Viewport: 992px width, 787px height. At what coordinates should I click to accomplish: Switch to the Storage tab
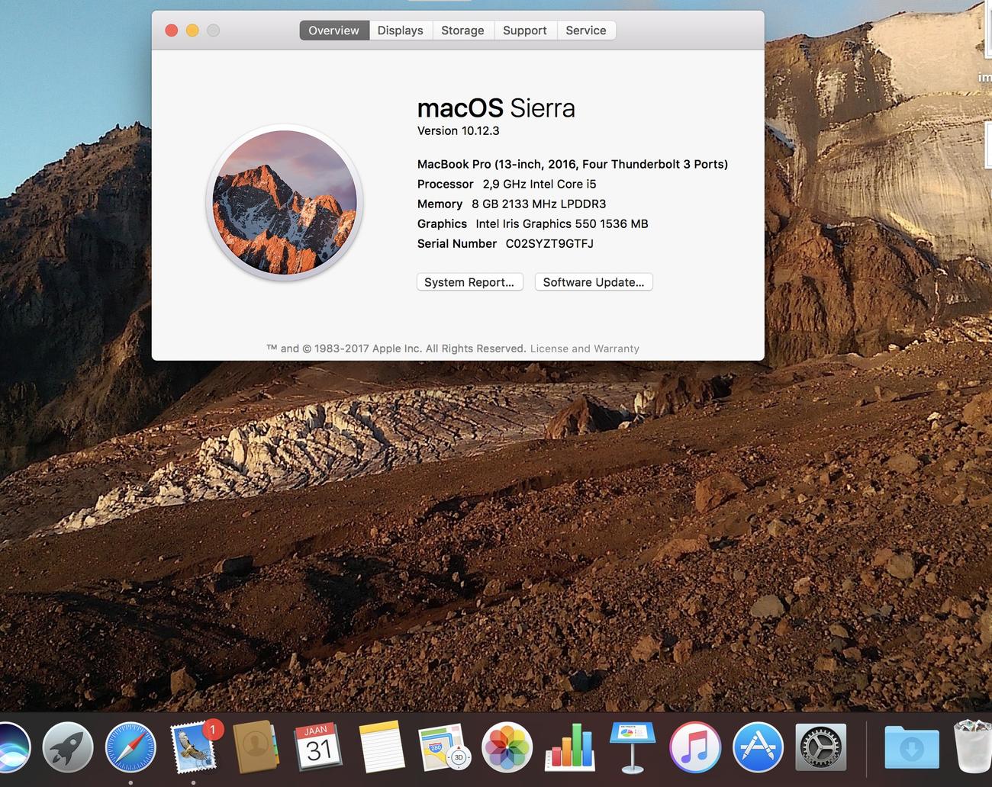[462, 31]
